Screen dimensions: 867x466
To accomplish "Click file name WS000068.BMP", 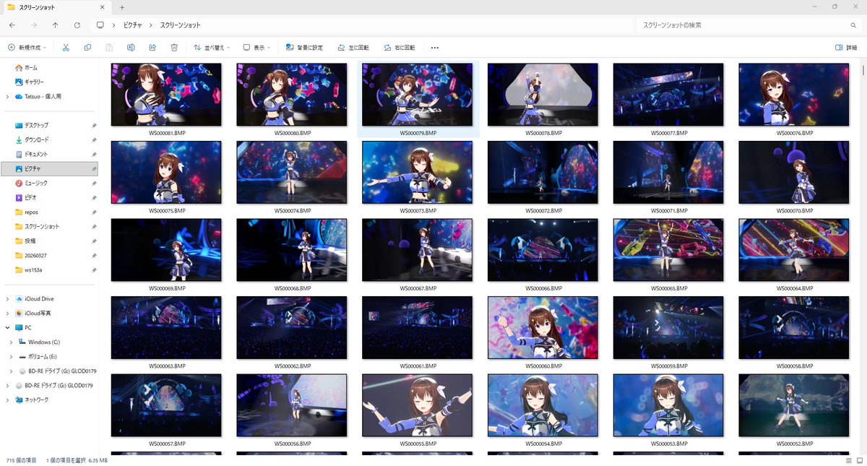I will click(x=293, y=288).
